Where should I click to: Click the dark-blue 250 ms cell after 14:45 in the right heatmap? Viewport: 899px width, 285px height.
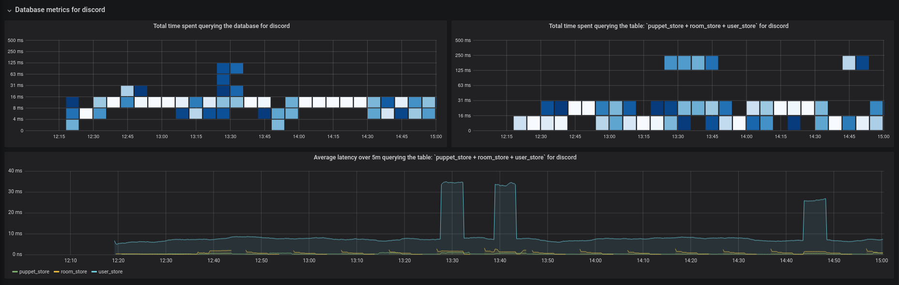click(863, 63)
